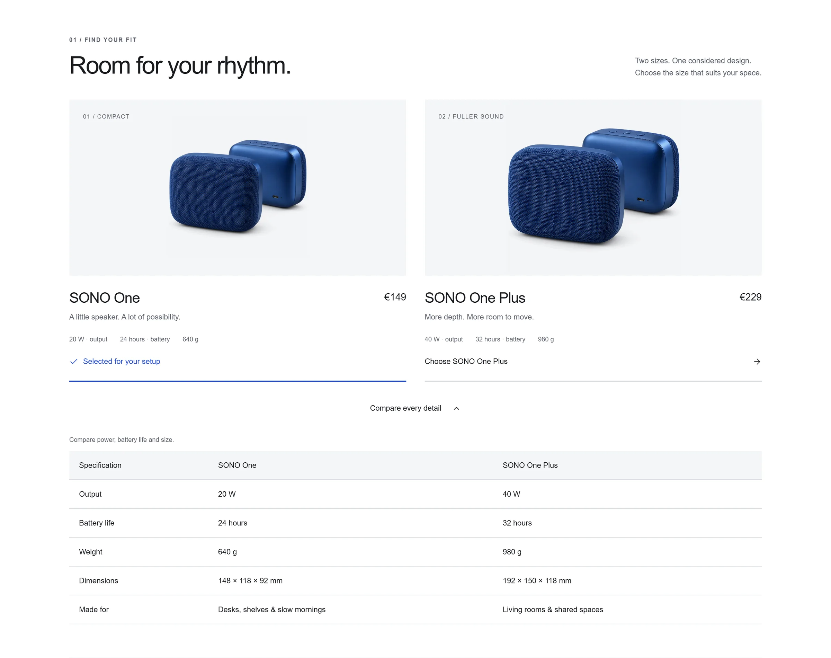Click the Dimensions row label
Screen dimensions: 831x658
99,580
